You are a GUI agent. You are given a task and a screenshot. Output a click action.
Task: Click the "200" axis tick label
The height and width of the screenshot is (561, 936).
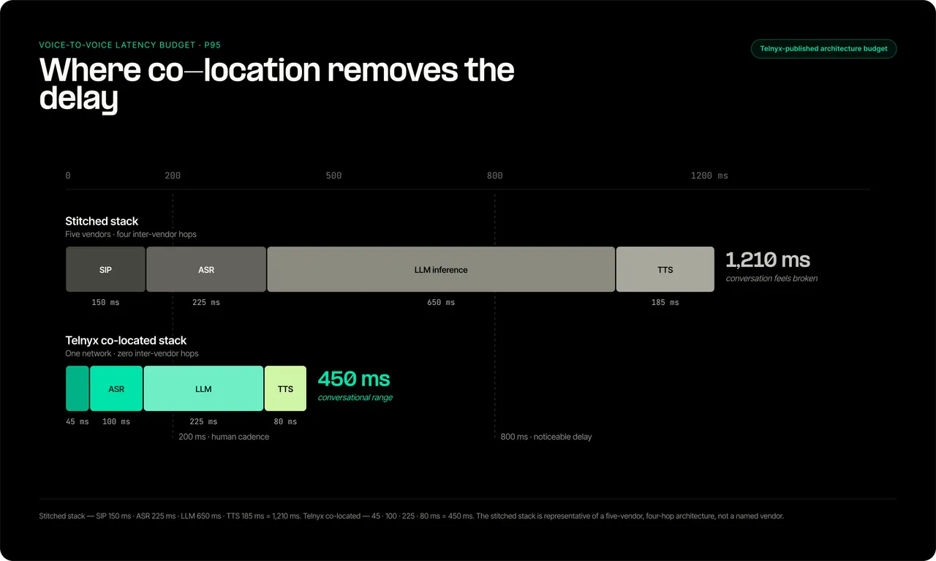[x=173, y=176]
